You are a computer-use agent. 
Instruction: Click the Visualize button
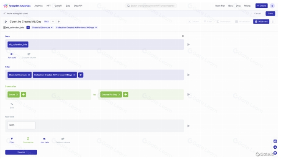21,152
